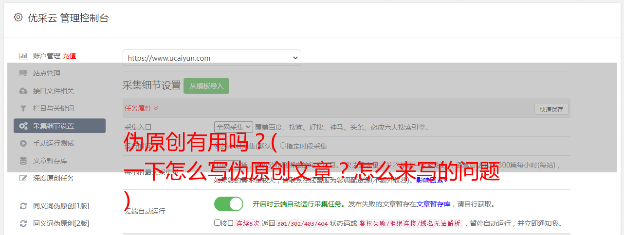Click the 影响因素 link

(432, 180)
